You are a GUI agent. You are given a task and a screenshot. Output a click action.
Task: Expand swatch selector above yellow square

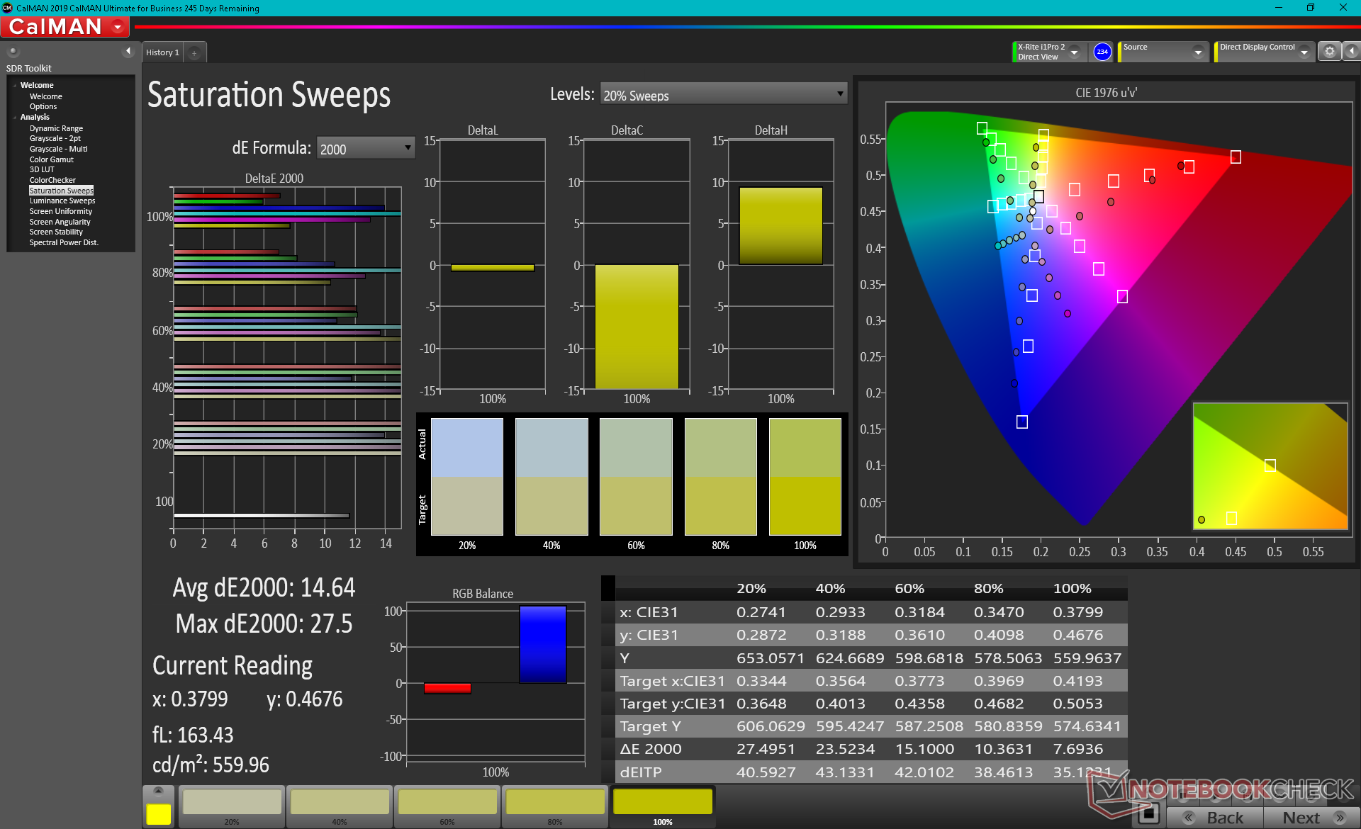pyautogui.click(x=158, y=791)
